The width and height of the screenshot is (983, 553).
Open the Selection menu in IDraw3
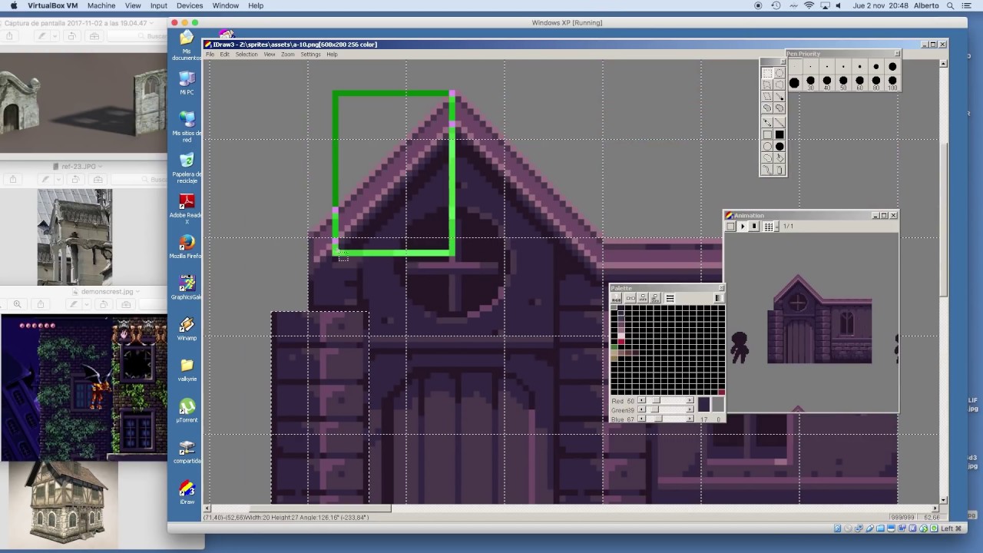(x=247, y=55)
